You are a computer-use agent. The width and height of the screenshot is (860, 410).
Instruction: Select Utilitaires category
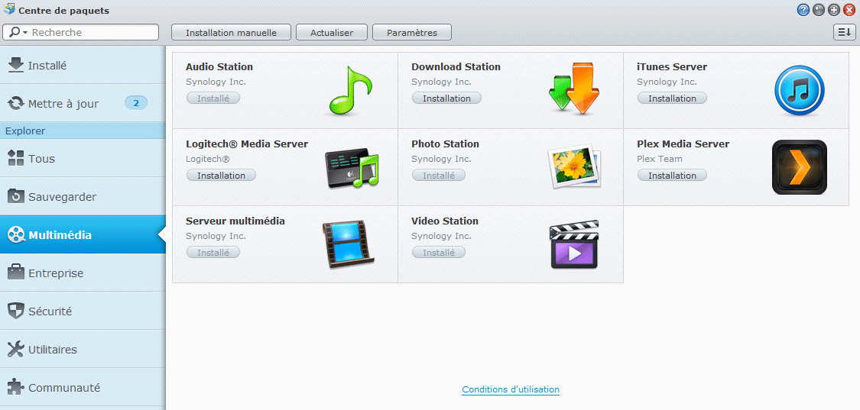[x=83, y=349]
